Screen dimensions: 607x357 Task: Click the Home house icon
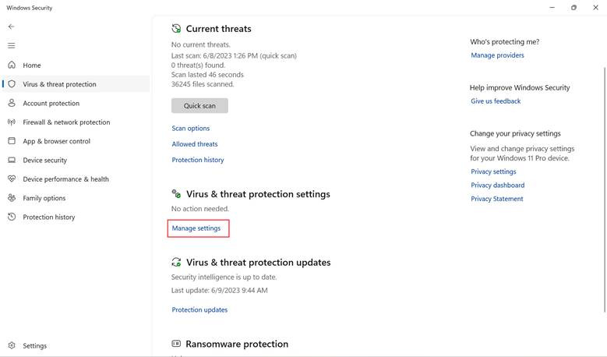click(x=12, y=65)
